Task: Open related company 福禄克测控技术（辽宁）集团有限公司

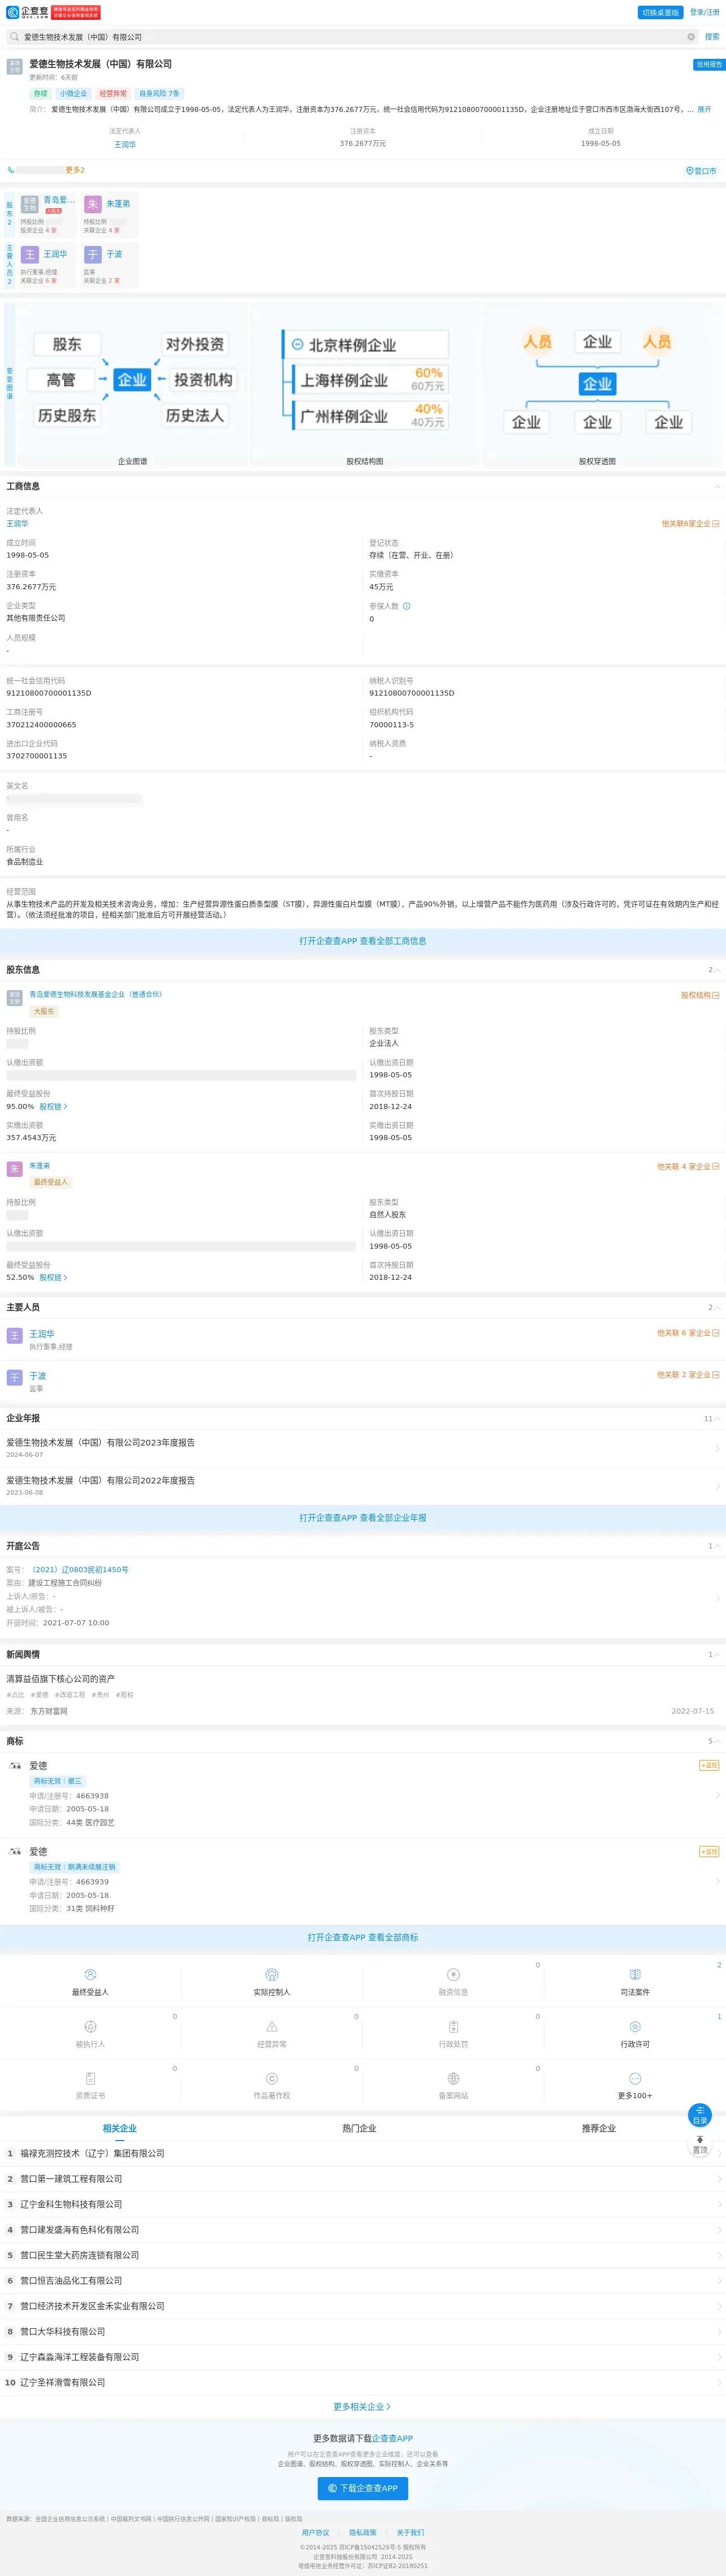Action: pyautogui.click(x=363, y=2154)
